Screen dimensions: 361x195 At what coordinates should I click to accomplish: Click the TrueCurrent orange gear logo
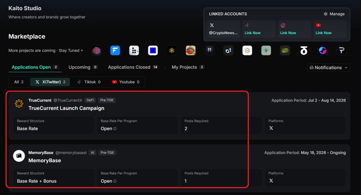point(19,103)
